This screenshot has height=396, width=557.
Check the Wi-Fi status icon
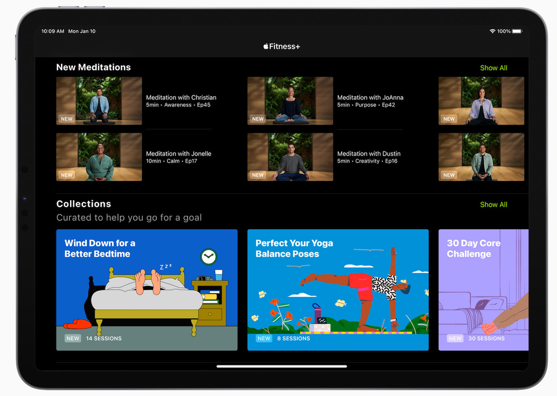(x=493, y=31)
